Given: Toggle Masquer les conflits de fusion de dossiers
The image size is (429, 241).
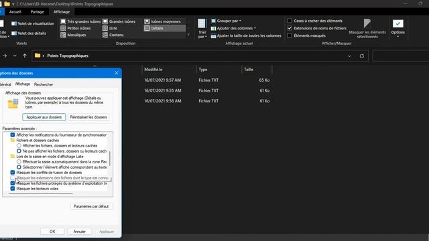Looking at the screenshot, I should pyautogui.click(x=13, y=173).
